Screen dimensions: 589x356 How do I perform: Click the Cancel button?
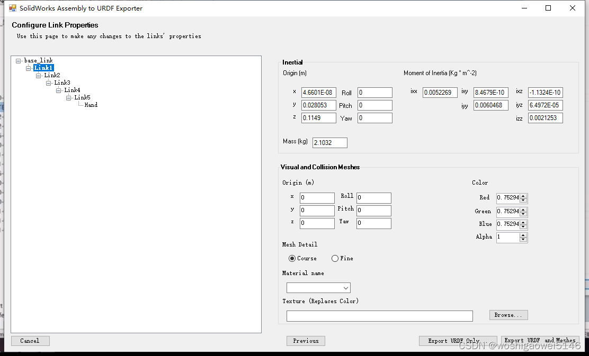30,341
